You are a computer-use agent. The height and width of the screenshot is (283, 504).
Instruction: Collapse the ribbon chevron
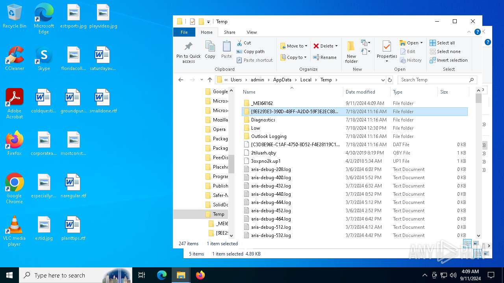[x=469, y=32]
